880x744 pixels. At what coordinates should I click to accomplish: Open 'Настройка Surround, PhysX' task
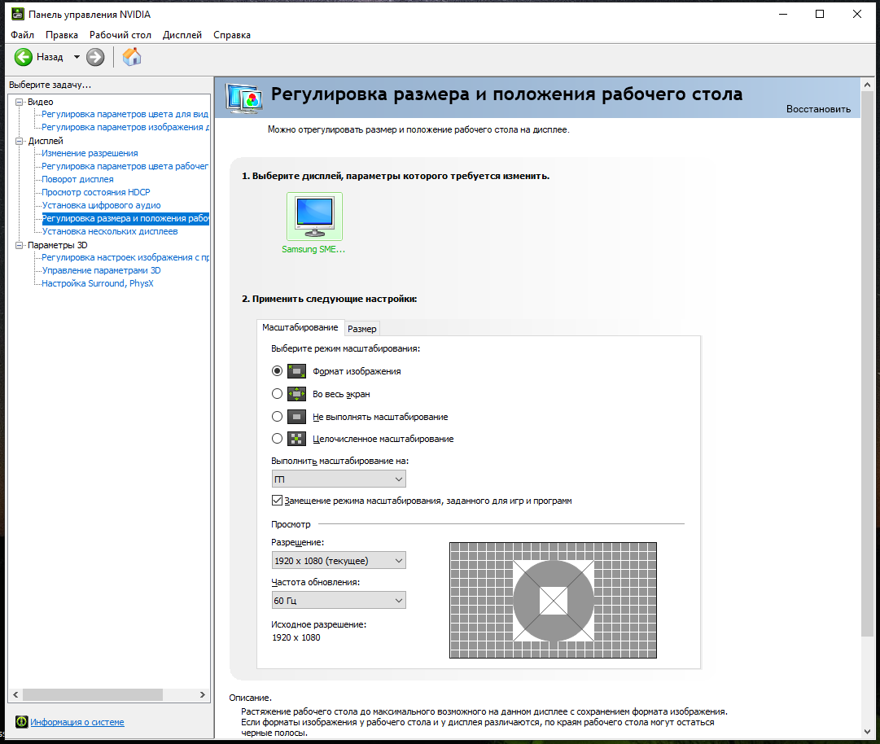(x=98, y=283)
